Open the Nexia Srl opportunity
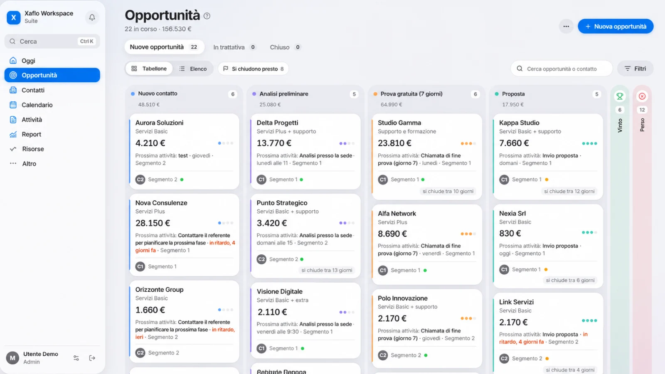This screenshot has height=374, width=665. pyautogui.click(x=548, y=246)
